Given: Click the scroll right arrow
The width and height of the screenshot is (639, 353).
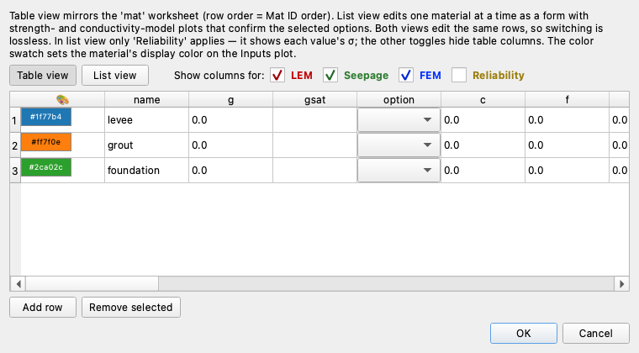Looking at the screenshot, I should point(621,283).
